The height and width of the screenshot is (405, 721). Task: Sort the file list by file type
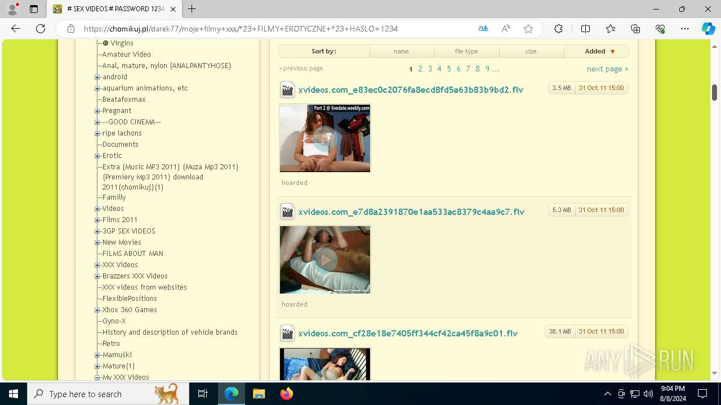click(x=466, y=51)
